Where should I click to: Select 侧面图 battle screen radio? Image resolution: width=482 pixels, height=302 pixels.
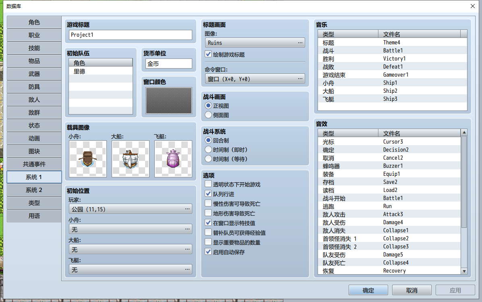[208, 115]
